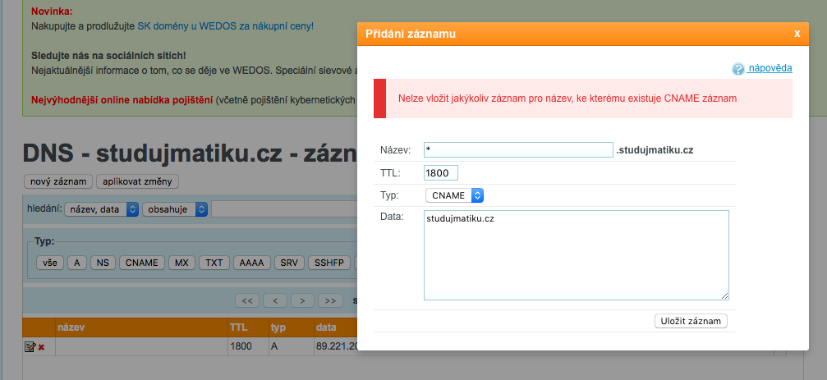Open the help question mark icon
The width and height of the screenshot is (827, 380).
(737, 69)
